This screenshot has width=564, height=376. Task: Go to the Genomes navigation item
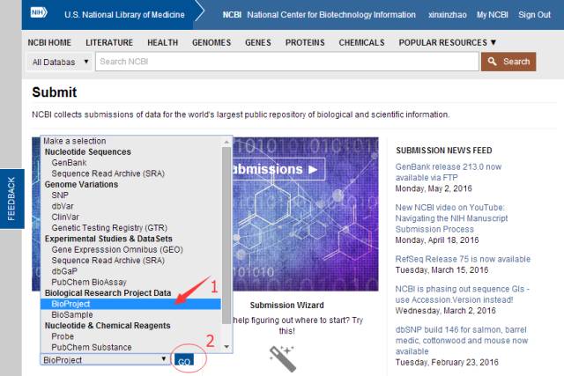click(x=211, y=42)
